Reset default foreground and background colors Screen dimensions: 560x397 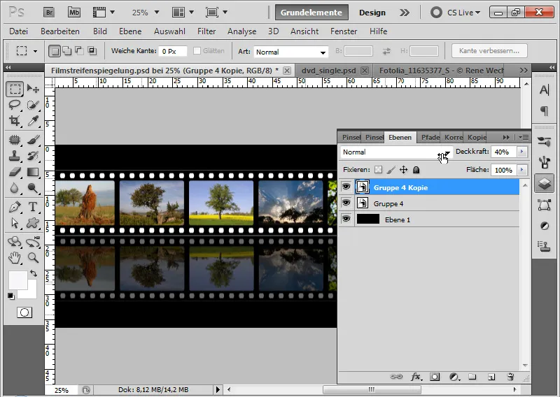10,296
